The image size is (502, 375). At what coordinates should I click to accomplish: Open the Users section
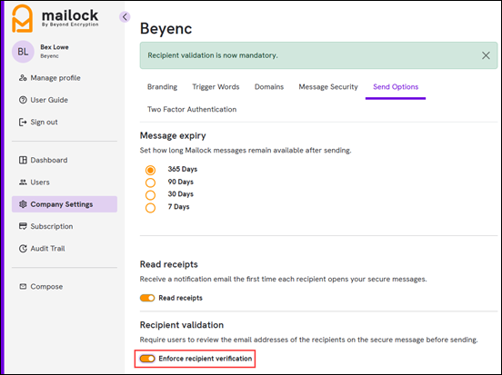click(x=40, y=182)
